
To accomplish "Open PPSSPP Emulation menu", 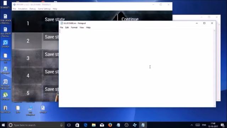I will 23,9.
